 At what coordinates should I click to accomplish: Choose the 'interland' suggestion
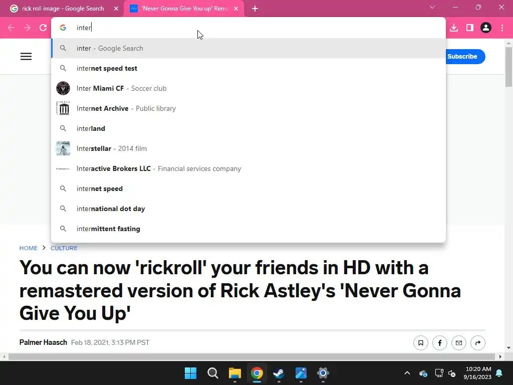point(248,128)
